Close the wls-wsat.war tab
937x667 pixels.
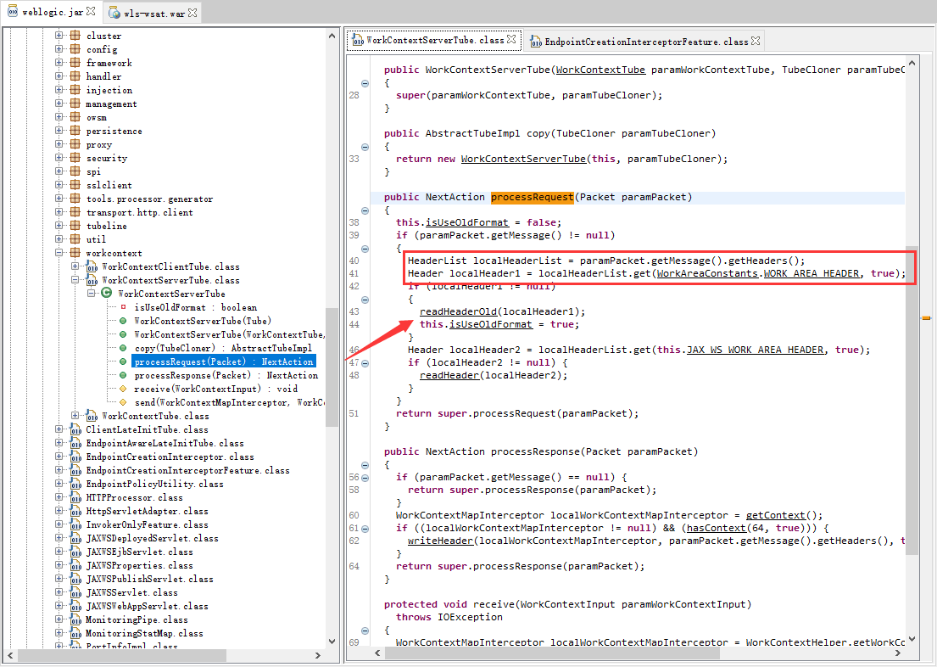click(192, 13)
